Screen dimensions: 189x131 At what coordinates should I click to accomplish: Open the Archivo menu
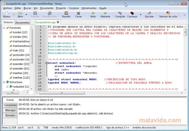(x=8, y=8)
